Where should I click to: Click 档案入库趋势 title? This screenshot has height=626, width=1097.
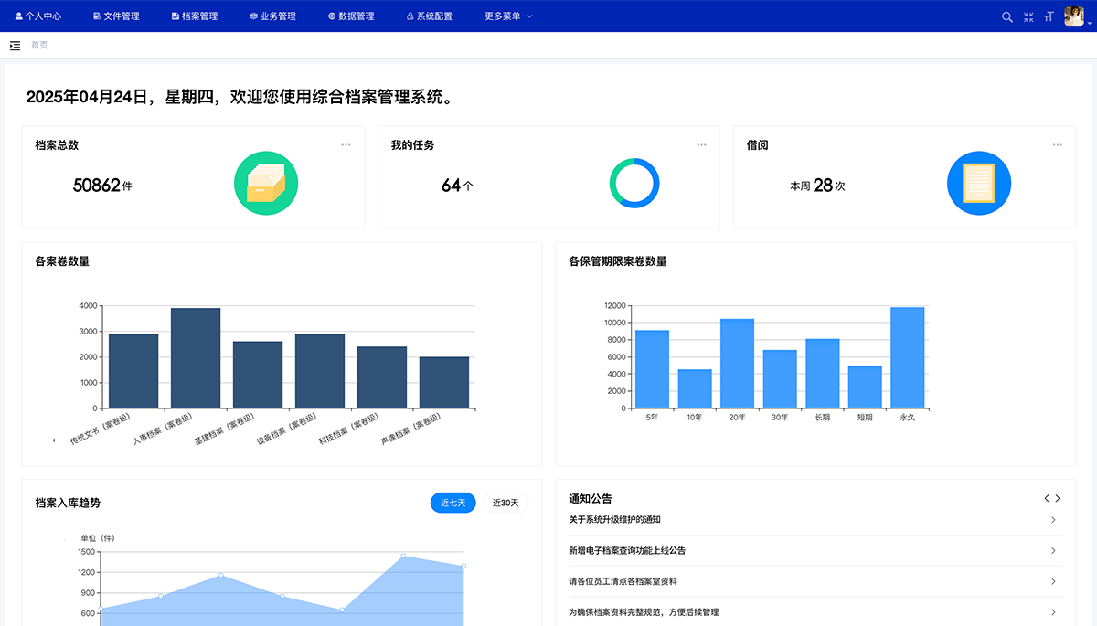(x=68, y=503)
